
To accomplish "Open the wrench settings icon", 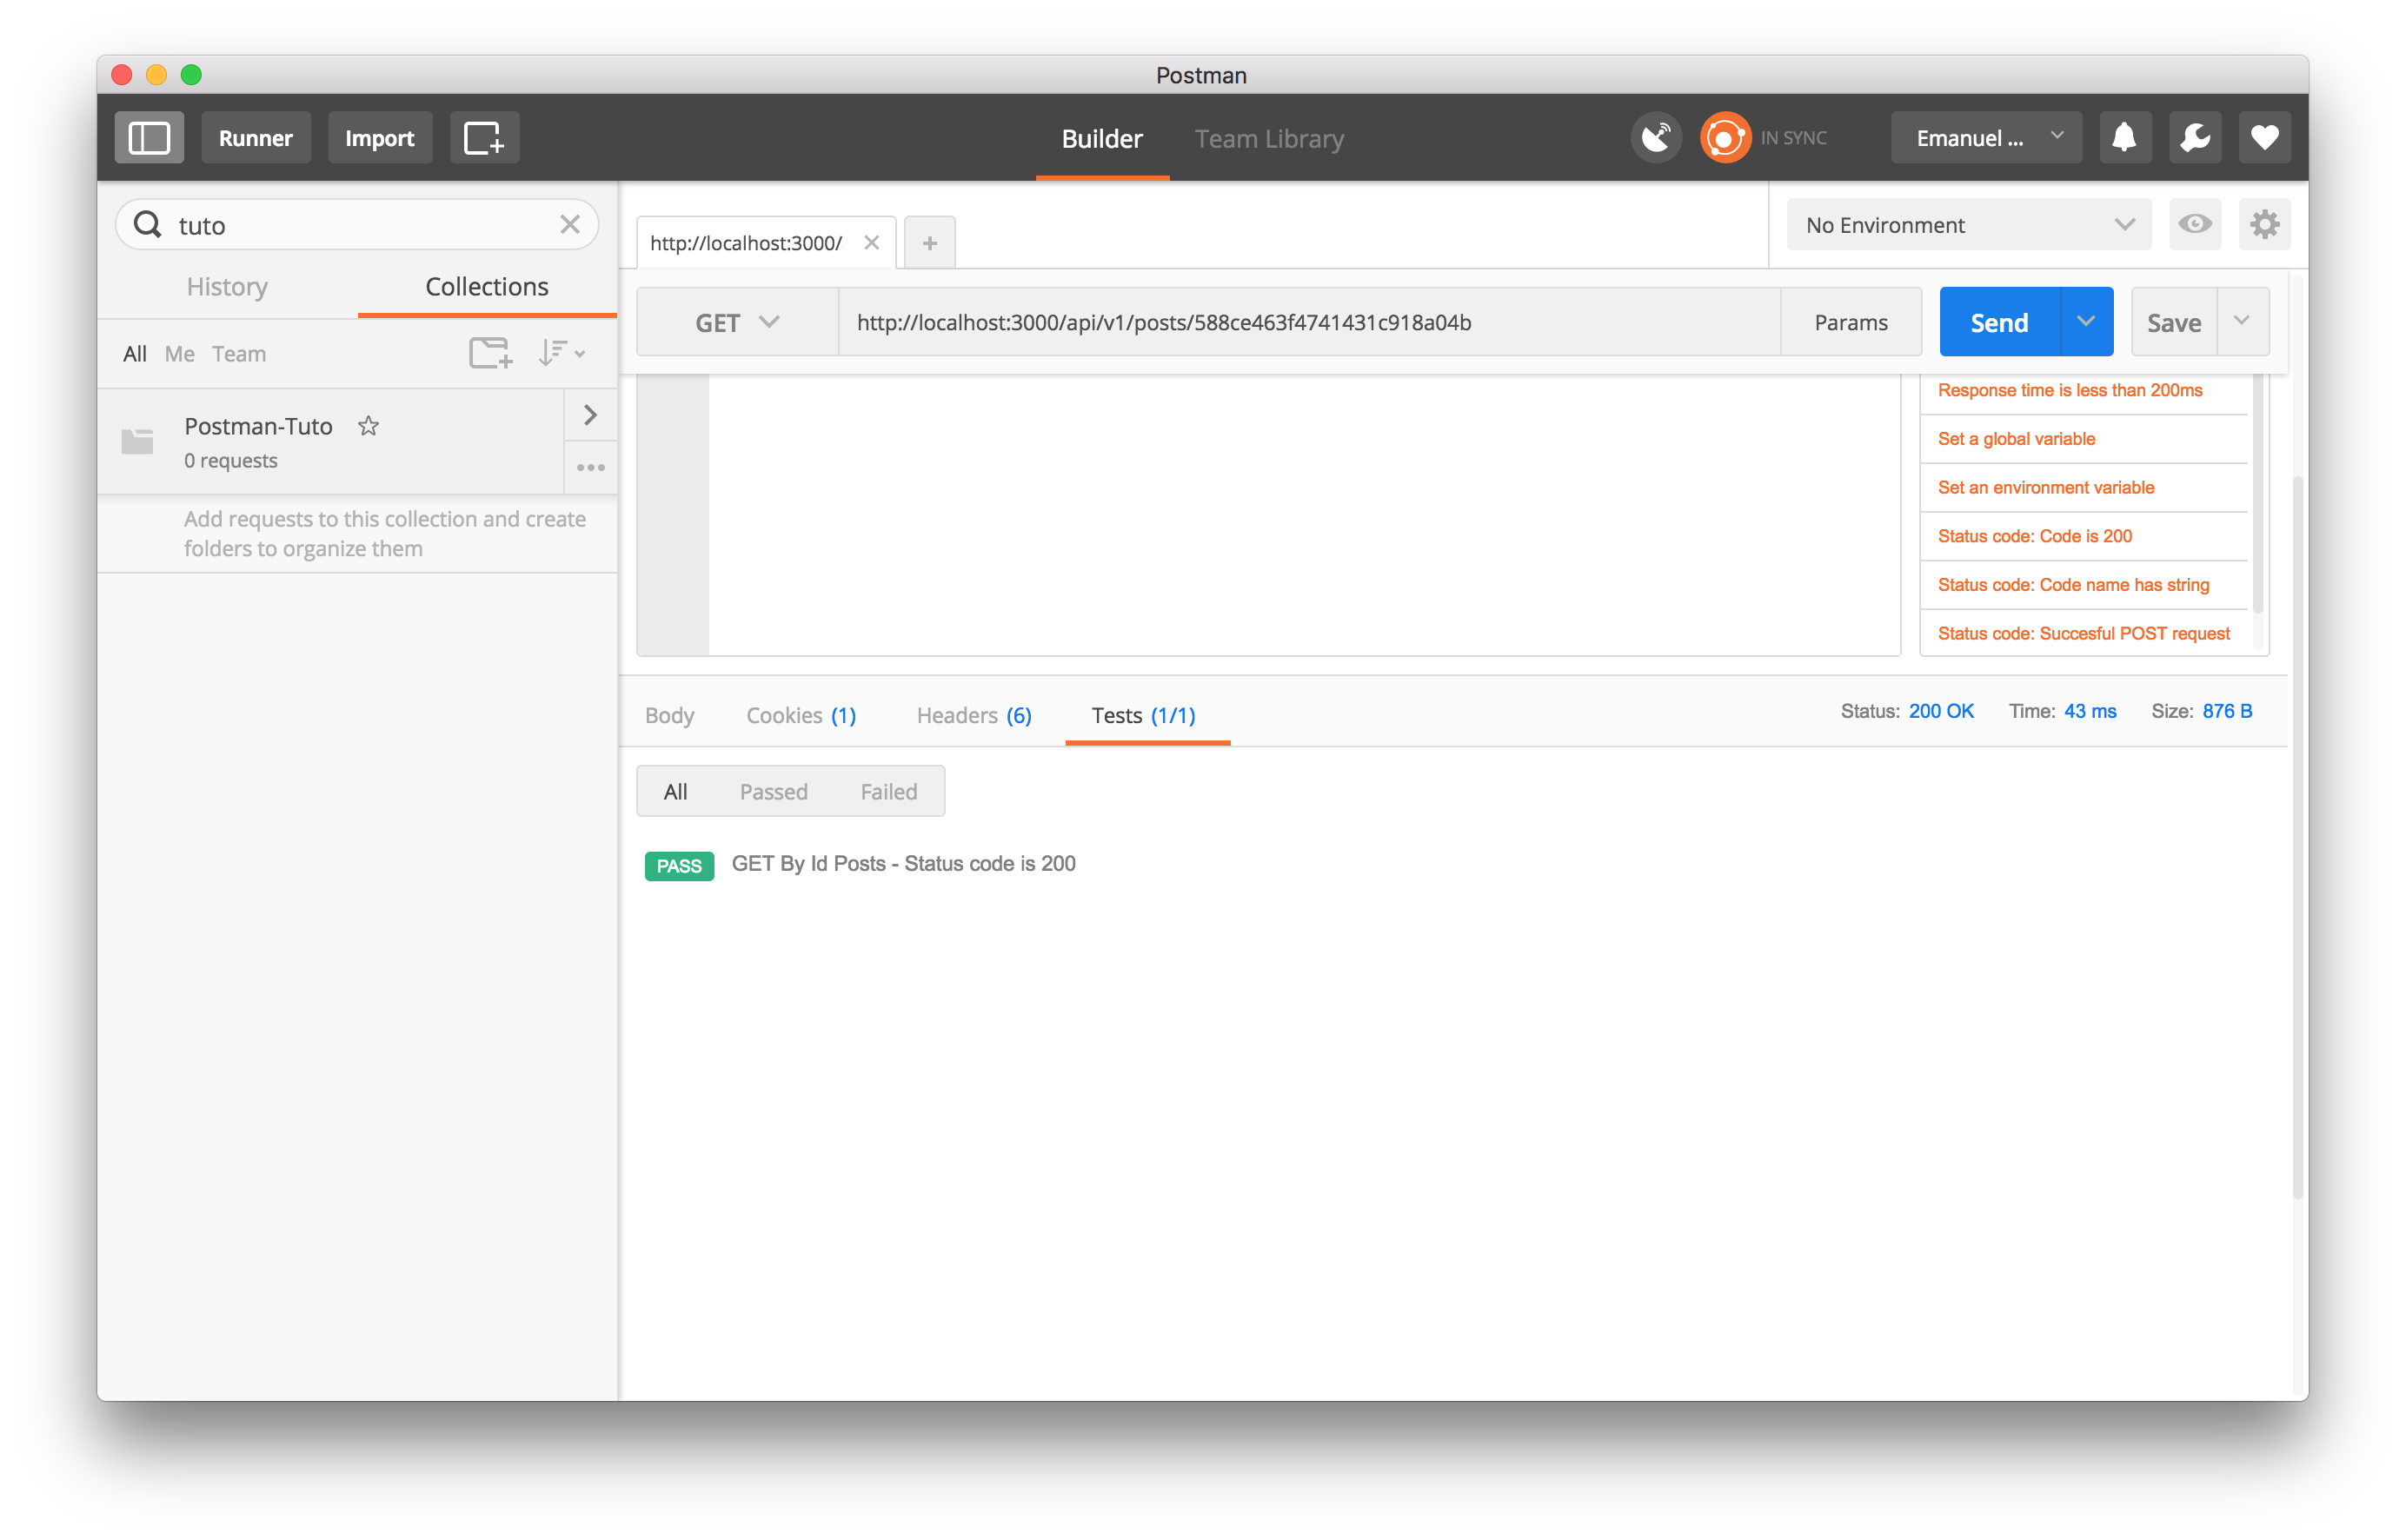I will click(x=2195, y=137).
